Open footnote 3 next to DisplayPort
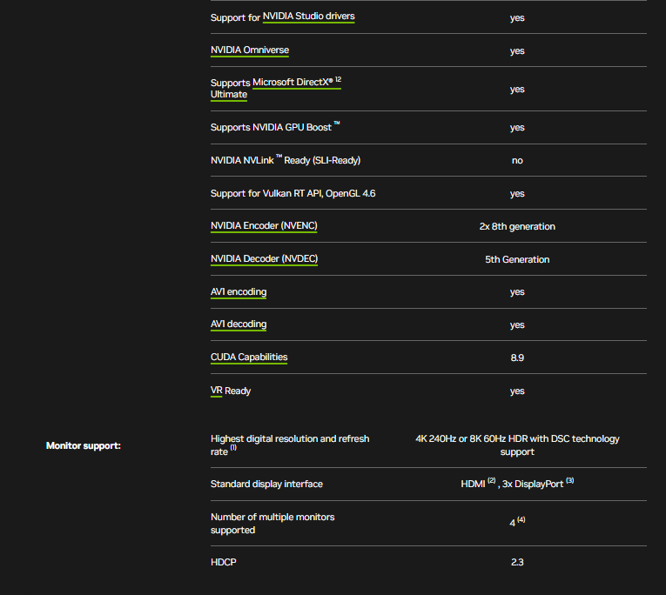The image size is (666, 595). click(570, 480)
